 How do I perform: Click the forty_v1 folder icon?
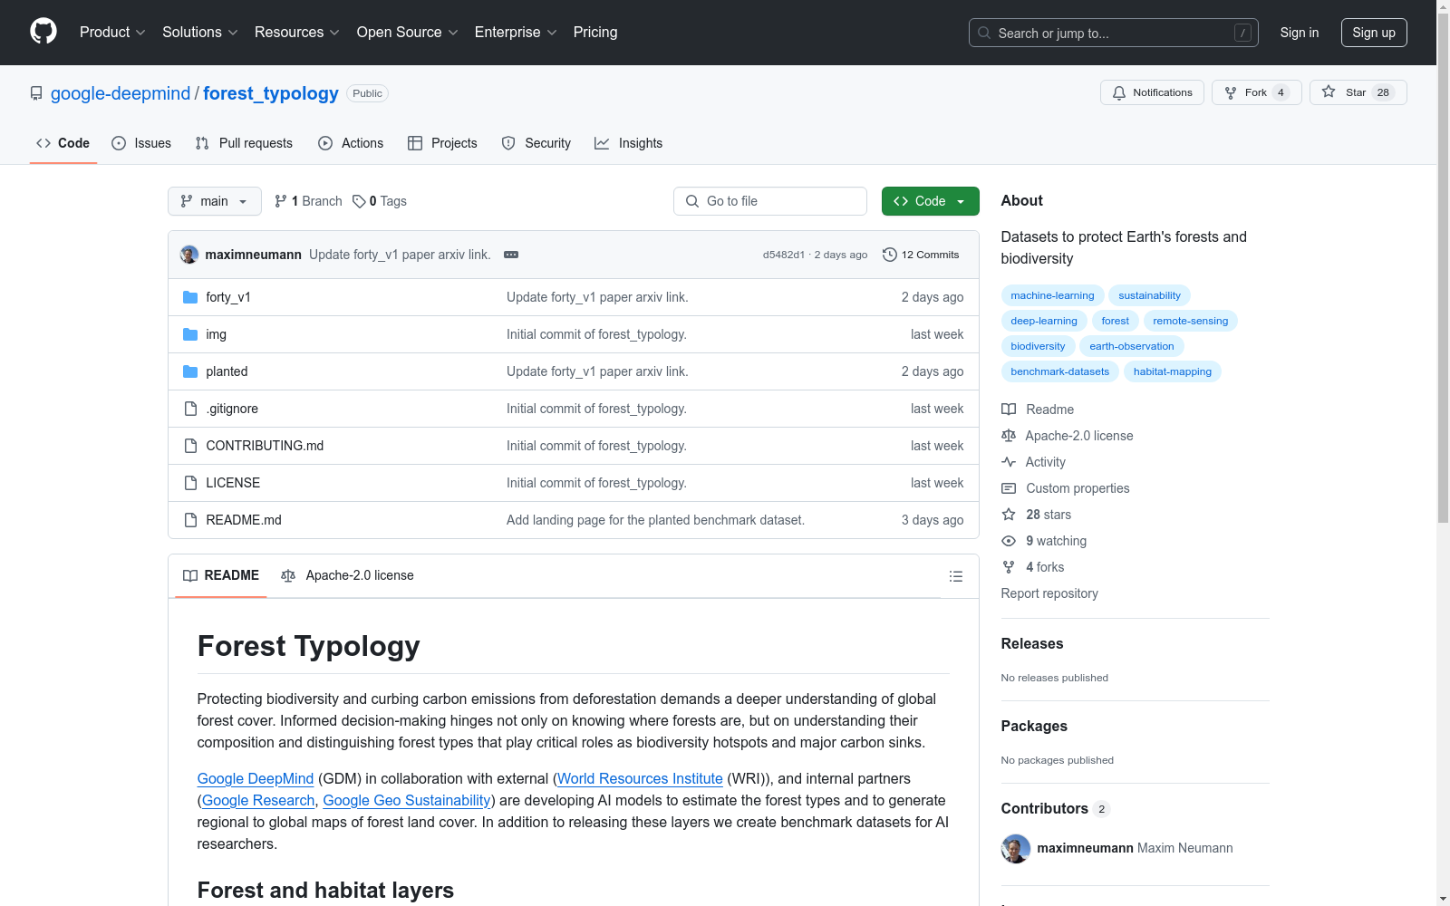pos(190,297)
